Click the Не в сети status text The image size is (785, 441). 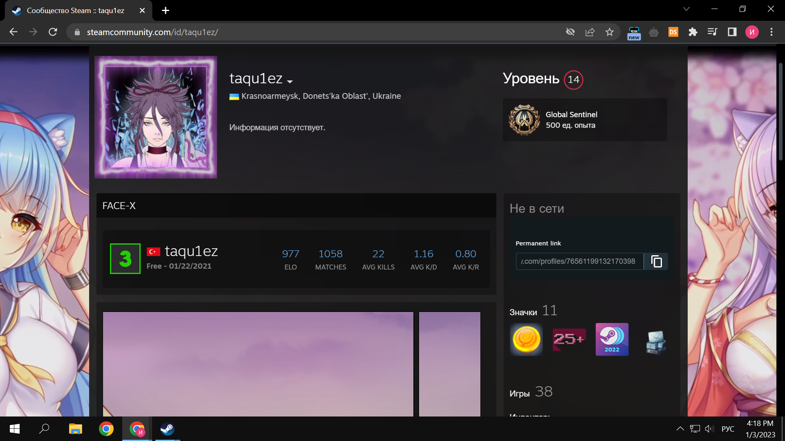tap(537, 209)
